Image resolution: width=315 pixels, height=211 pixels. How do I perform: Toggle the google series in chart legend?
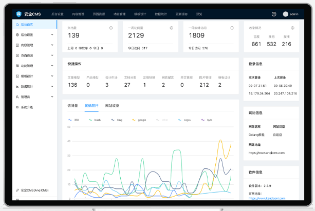139,120
